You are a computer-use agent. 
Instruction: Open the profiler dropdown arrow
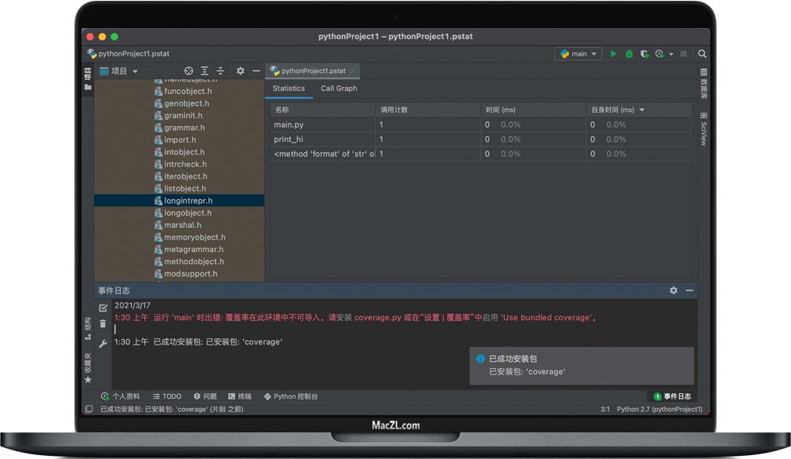670,53
